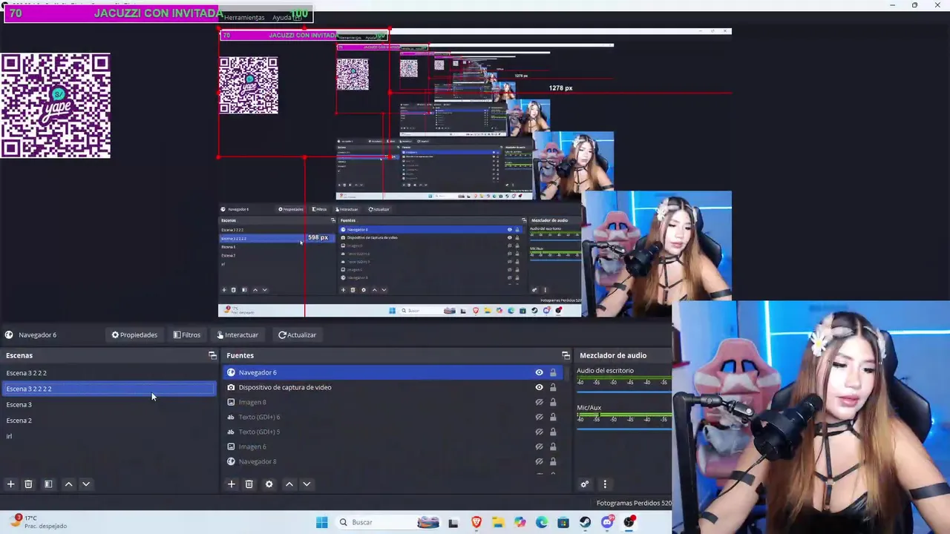Switch to the irl scene
The height and width of the screenshot is (534, 950).
110,436
